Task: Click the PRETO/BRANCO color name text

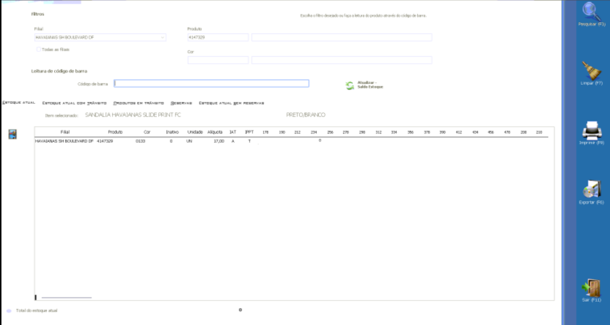Action: click(306, 115)
